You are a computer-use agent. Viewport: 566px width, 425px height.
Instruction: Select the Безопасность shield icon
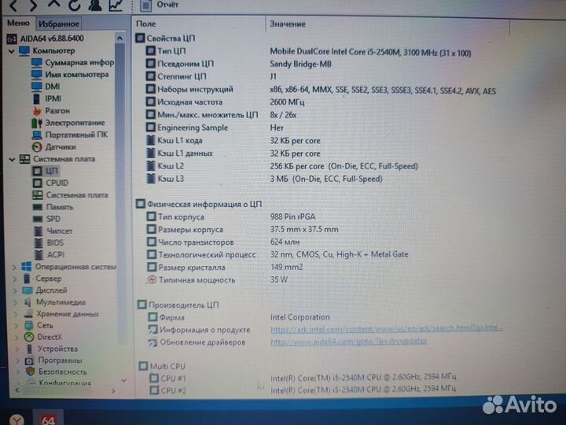31,371
